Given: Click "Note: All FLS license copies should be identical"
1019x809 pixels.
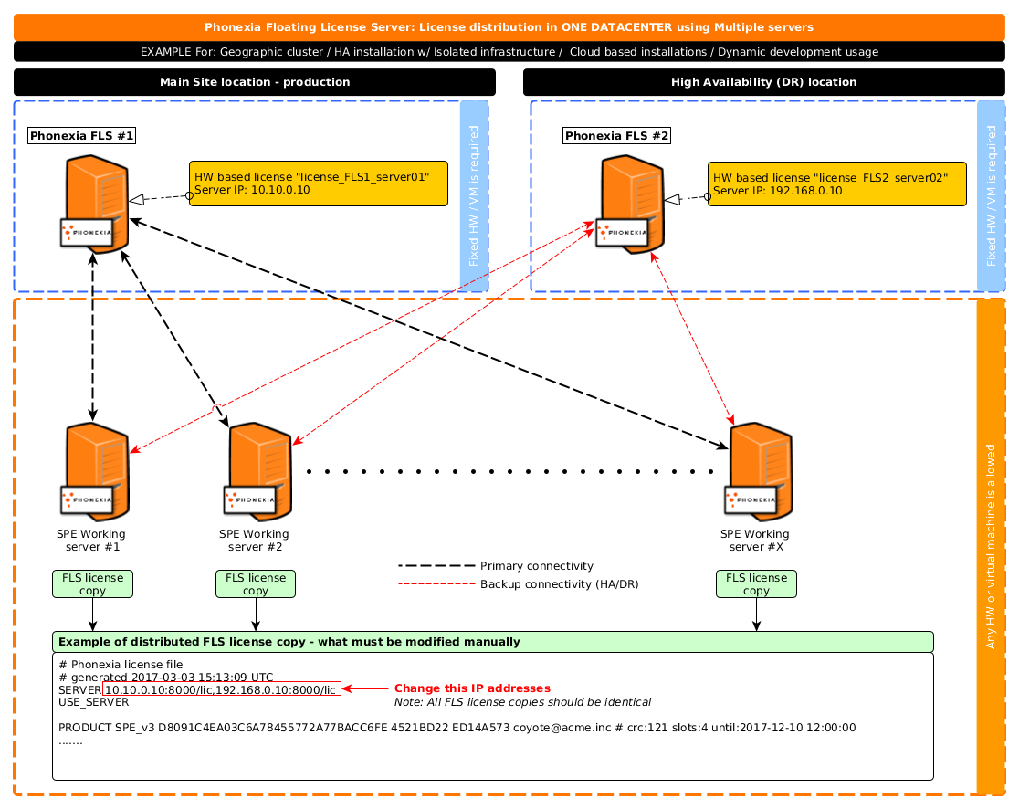Looking at the screenshot, I should point(522,702).
